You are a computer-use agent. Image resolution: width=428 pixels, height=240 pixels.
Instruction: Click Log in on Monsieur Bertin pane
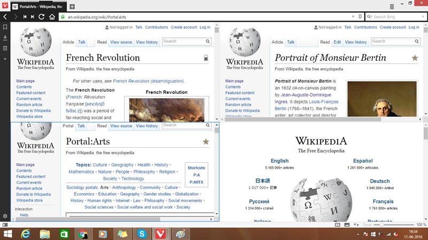tap(414, 27)
